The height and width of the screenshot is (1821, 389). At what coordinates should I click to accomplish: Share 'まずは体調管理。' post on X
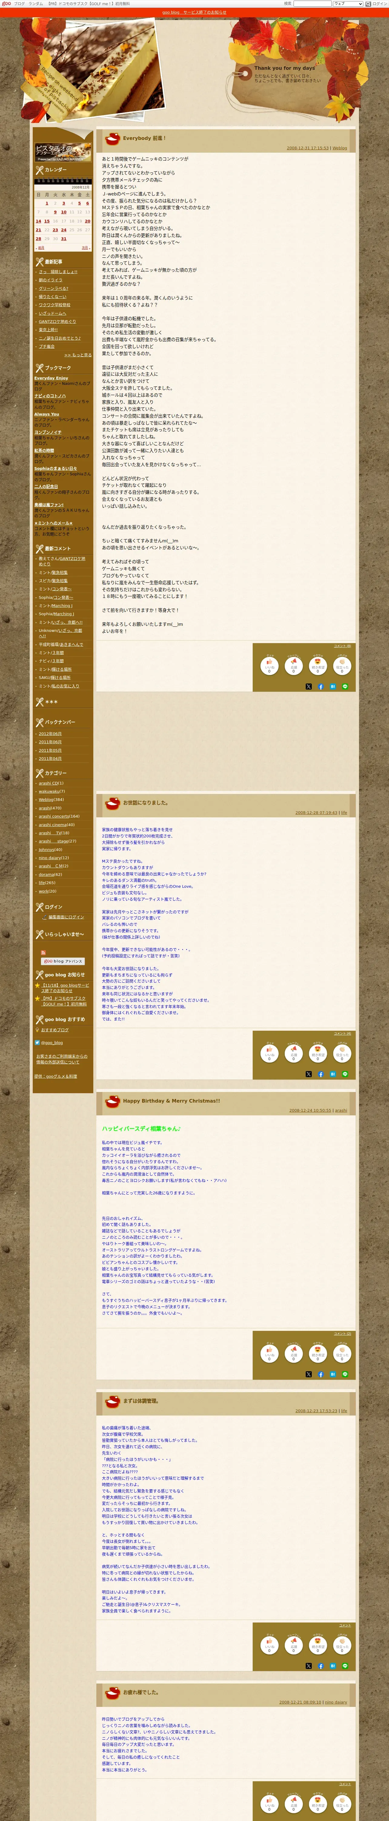(308, 1666)
